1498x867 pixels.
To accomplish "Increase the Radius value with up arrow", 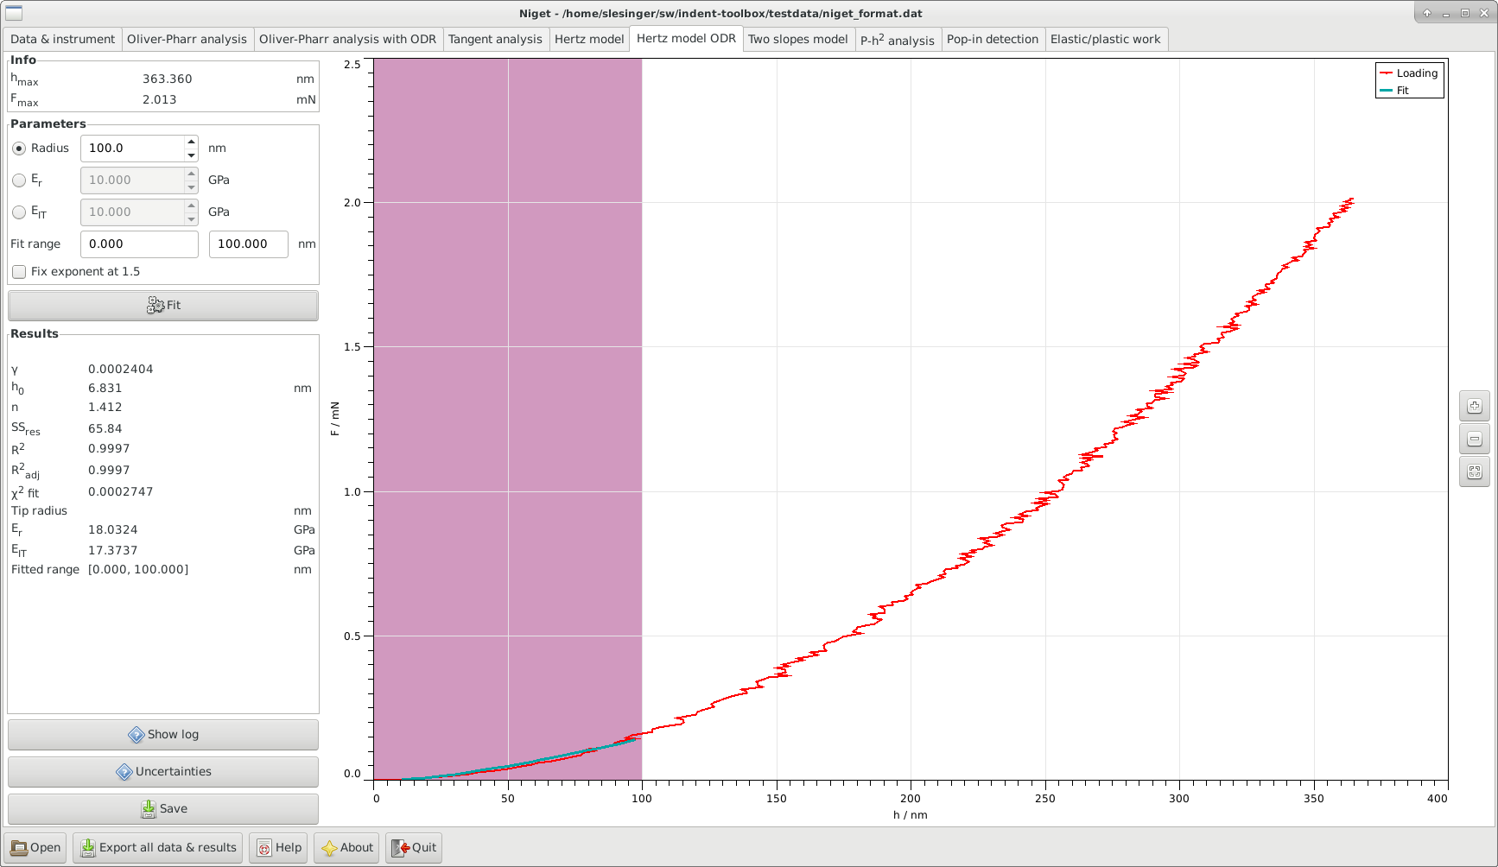I will 191,142.
